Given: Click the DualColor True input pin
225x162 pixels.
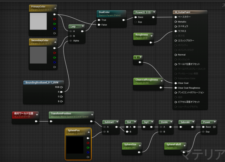Looking at the screenshot, I should click(x=99, y=20).
